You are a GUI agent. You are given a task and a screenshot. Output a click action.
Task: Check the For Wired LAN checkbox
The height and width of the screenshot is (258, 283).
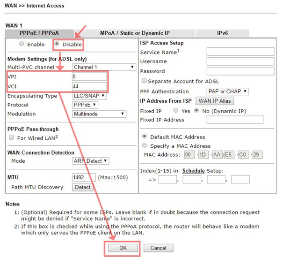coord(11,138)
